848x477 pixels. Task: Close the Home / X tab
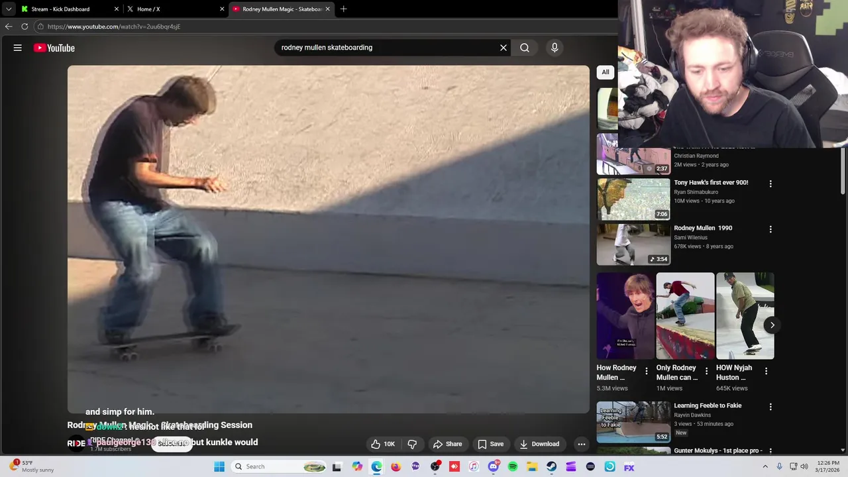[222, 9]
